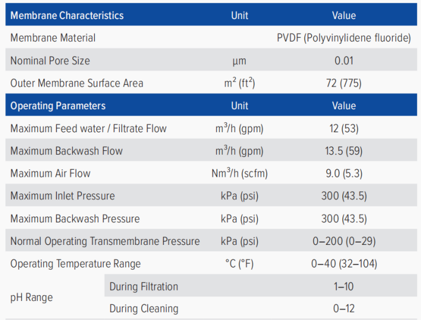421x320 pixels.
Task: Select Maximum Feed water / Filtrate Flow label
Action: coord(88,128)
